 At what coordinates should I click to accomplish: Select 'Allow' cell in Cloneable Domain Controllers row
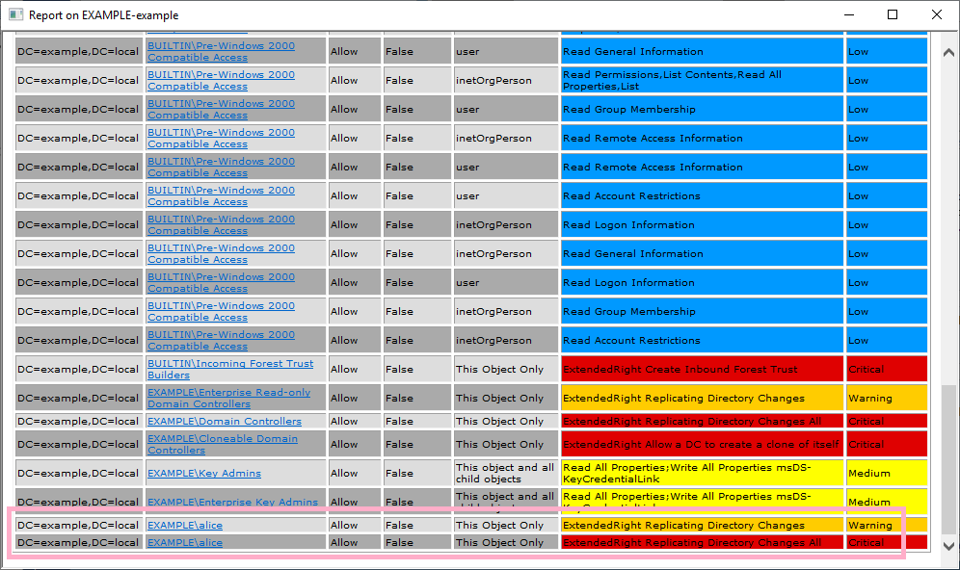[355, 445]
